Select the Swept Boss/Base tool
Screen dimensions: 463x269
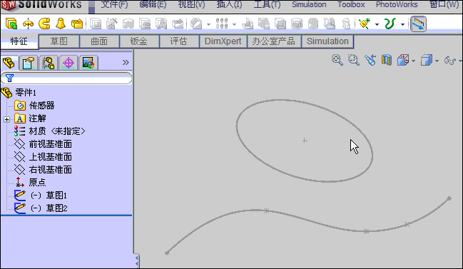click(x=44, y=24)
